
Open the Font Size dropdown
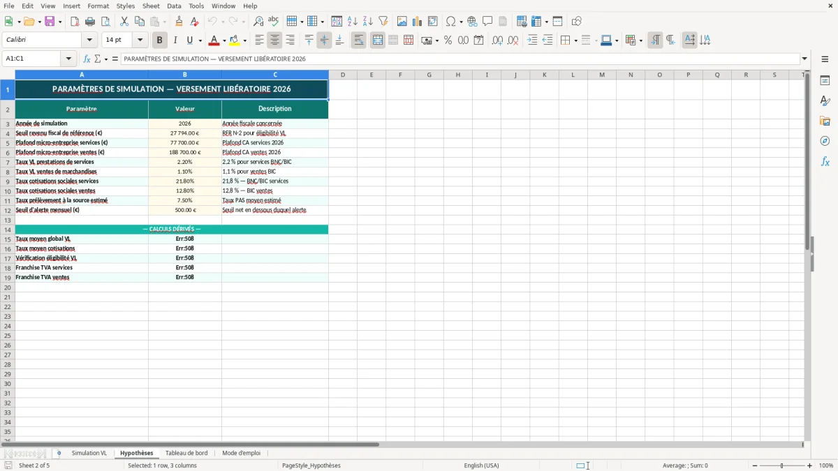coord(140,40)
